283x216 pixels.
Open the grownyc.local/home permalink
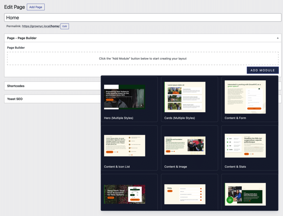tap(41, 26)
